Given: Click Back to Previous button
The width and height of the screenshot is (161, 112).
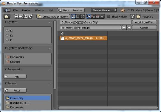Looking at the screenshot, I should [71, 10].
